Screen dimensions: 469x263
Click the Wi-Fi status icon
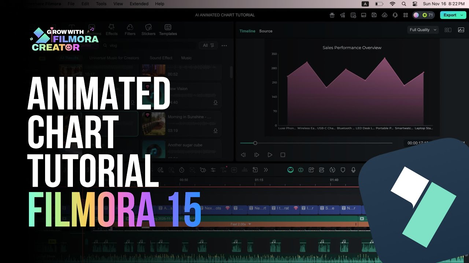392,4
